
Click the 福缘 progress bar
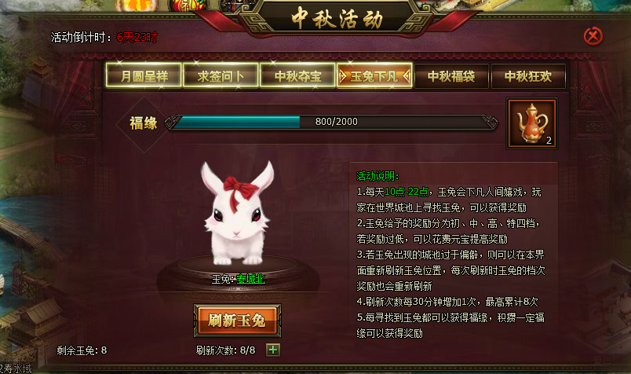(332, 122)
